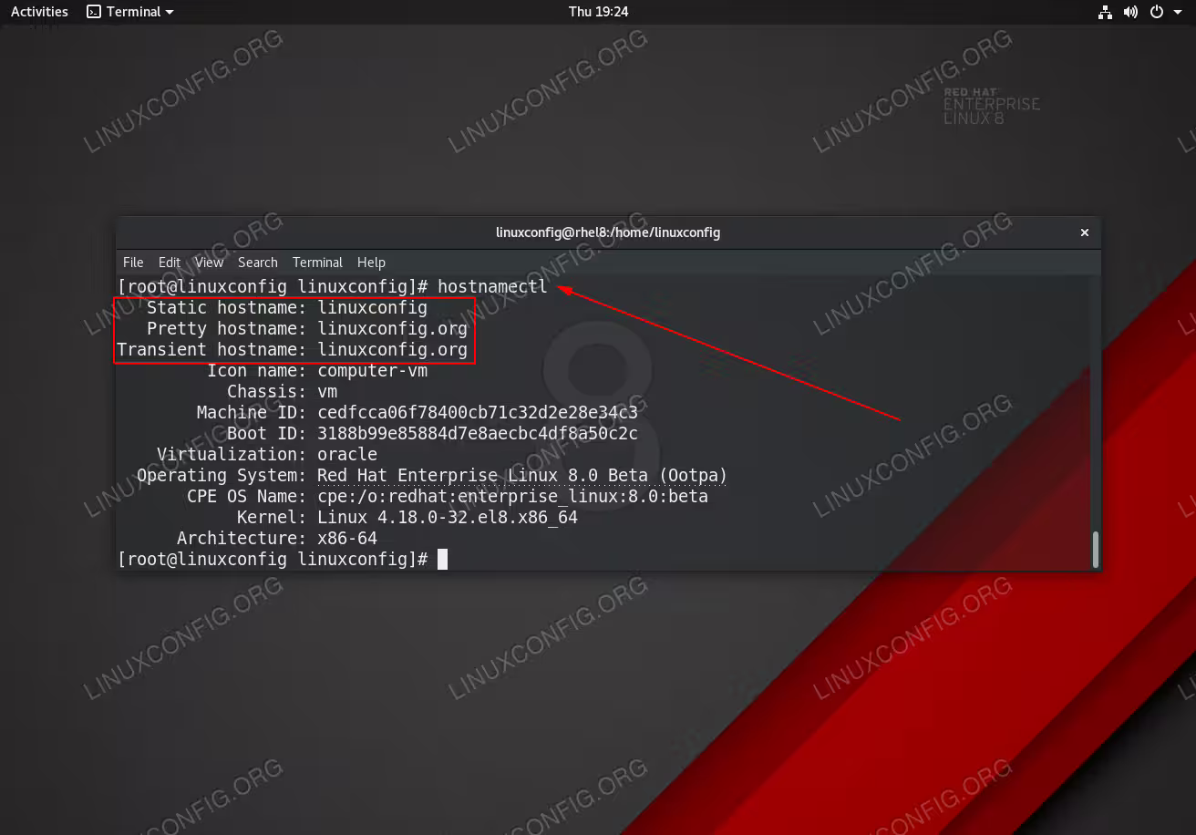Click the terminal title bar linuxconfig@rhel8
Screen dimensions: 1196x835
tap(608, 232)
